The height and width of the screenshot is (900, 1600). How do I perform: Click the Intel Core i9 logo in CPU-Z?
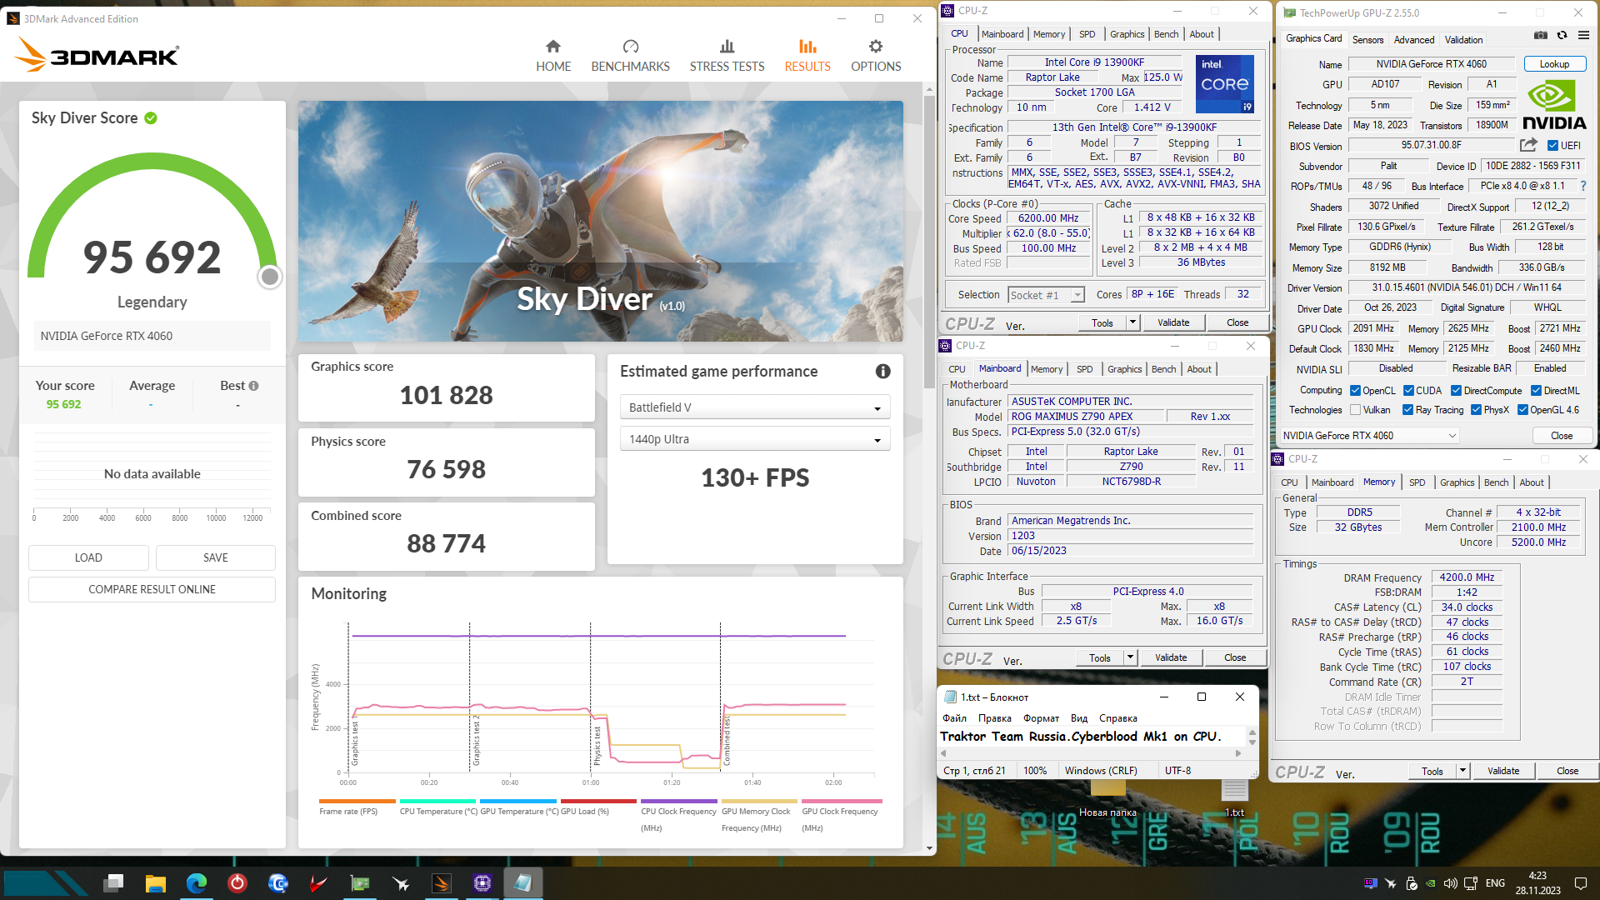point(1225,84)
